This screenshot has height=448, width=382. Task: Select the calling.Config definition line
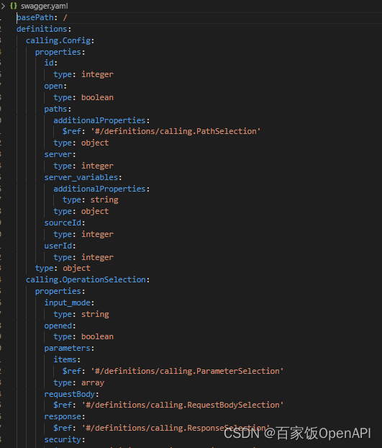[60, 40]
